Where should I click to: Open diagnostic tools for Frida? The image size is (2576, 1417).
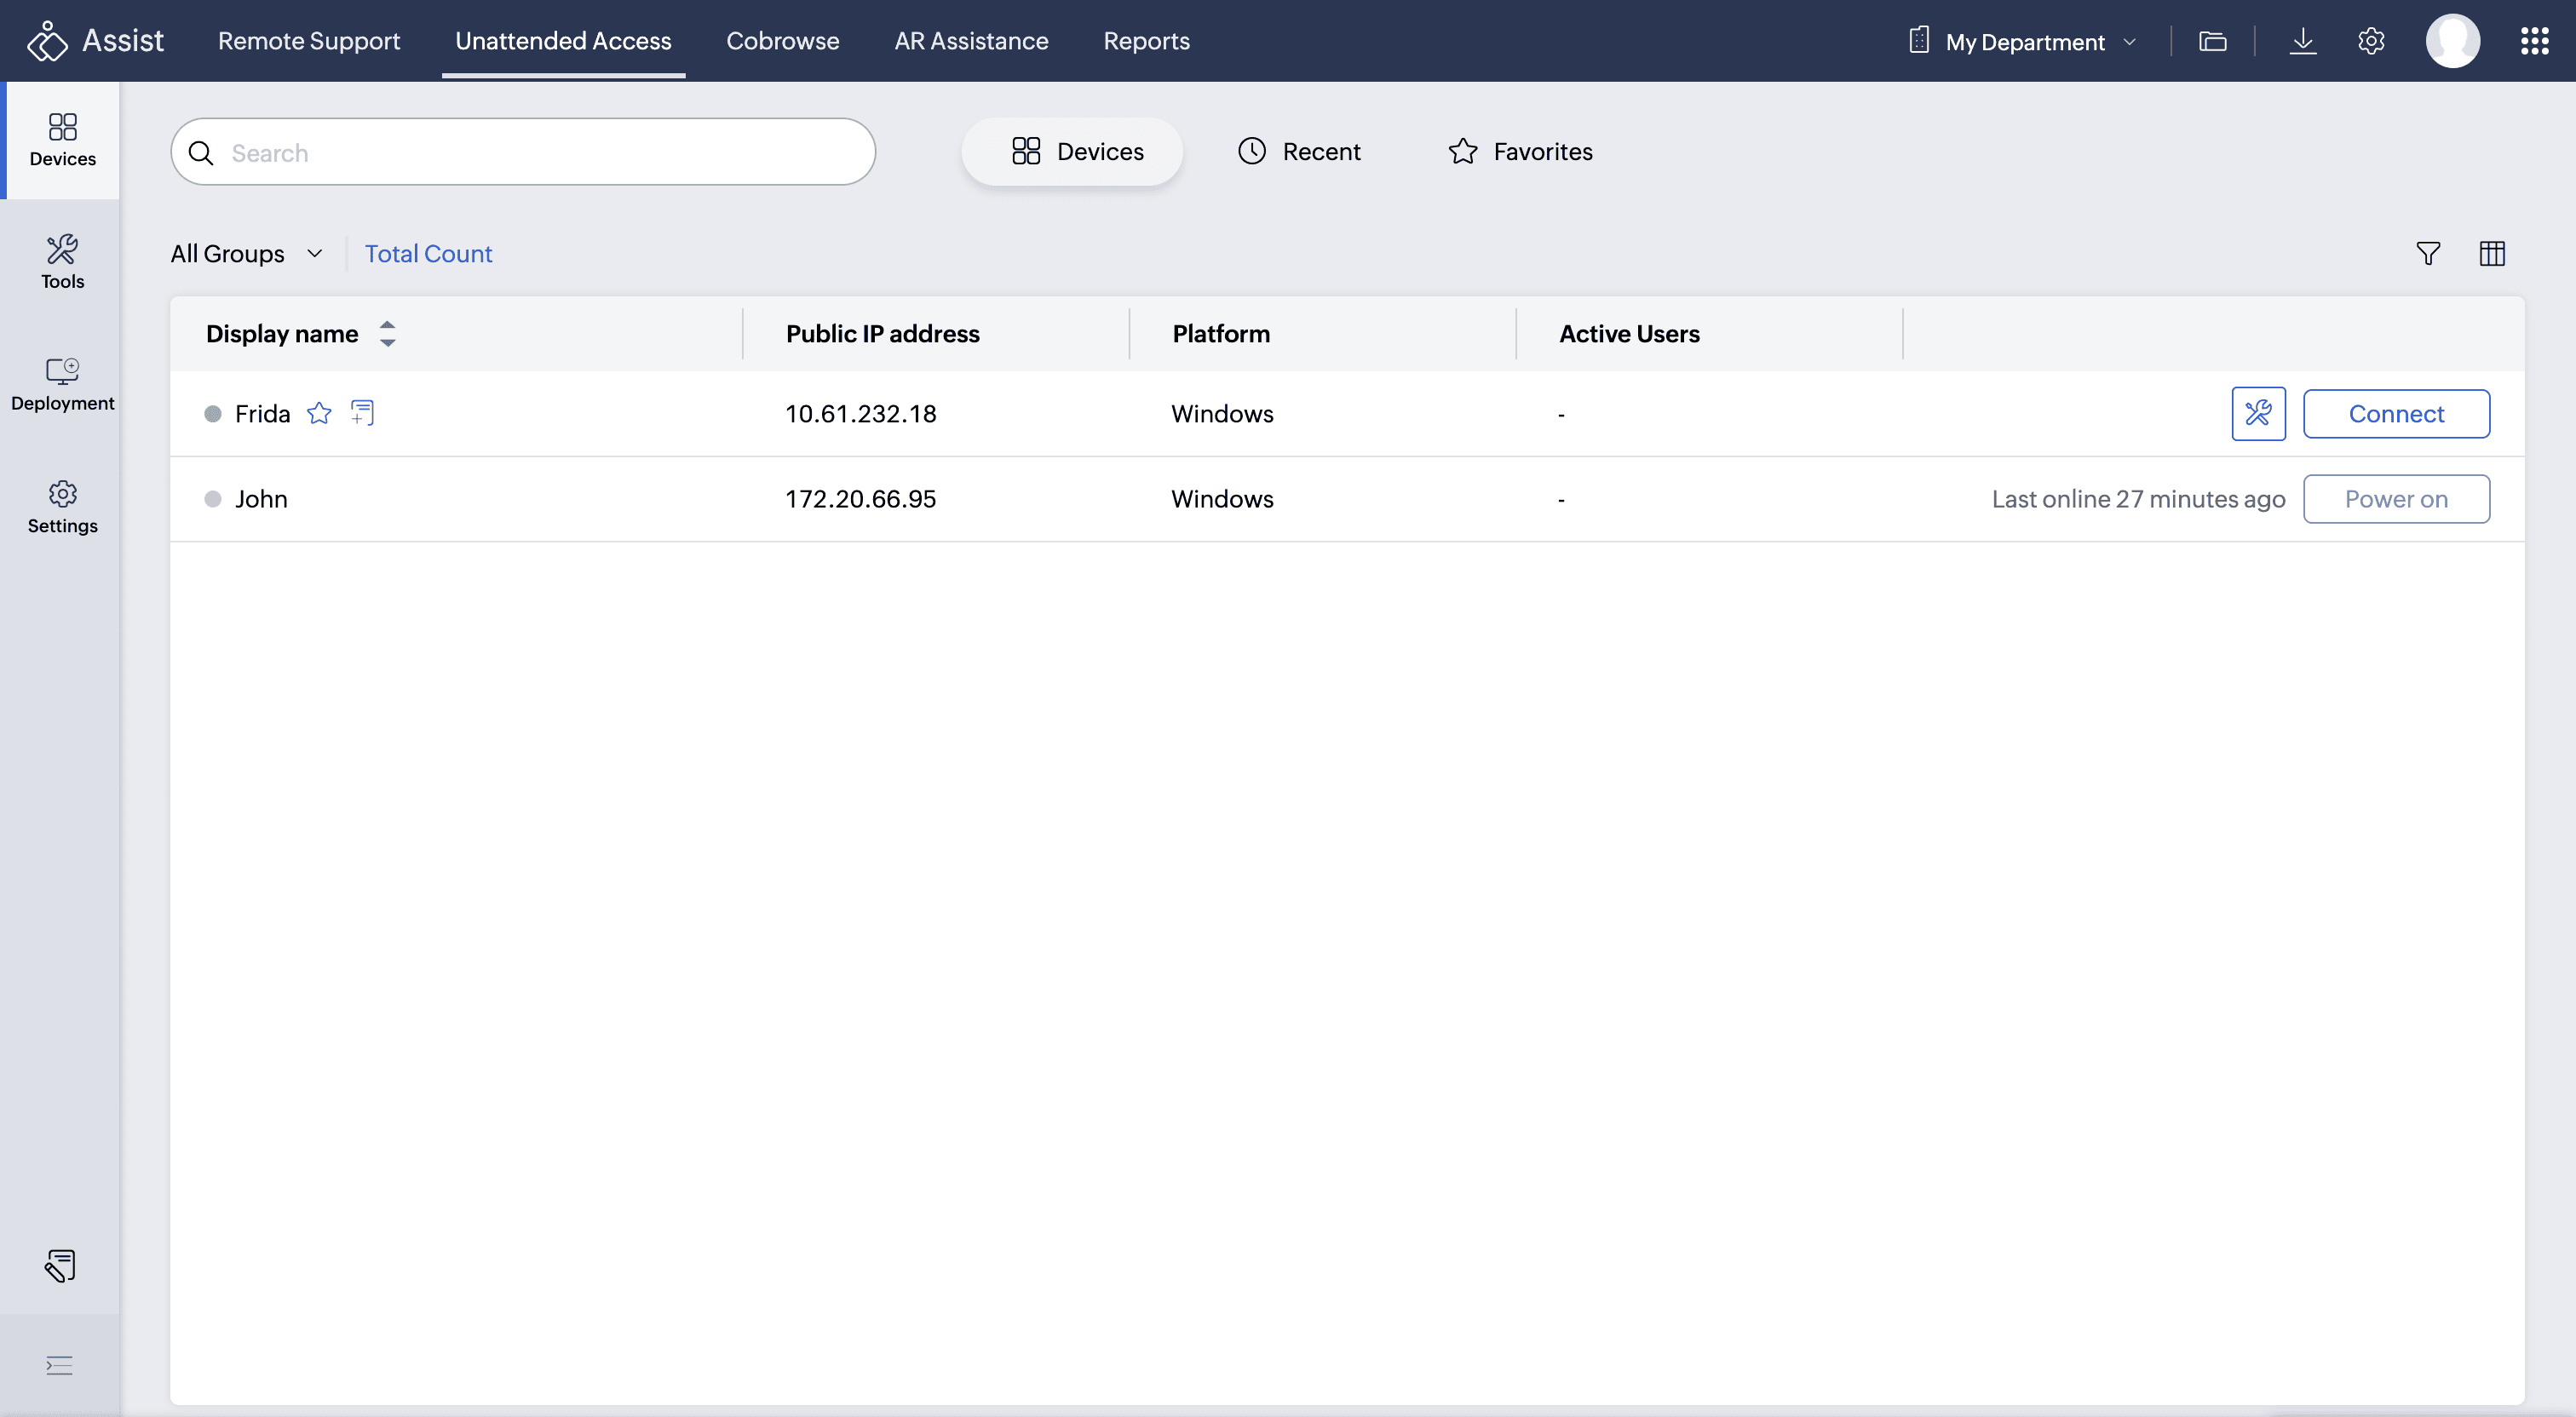pos(2257,414)
